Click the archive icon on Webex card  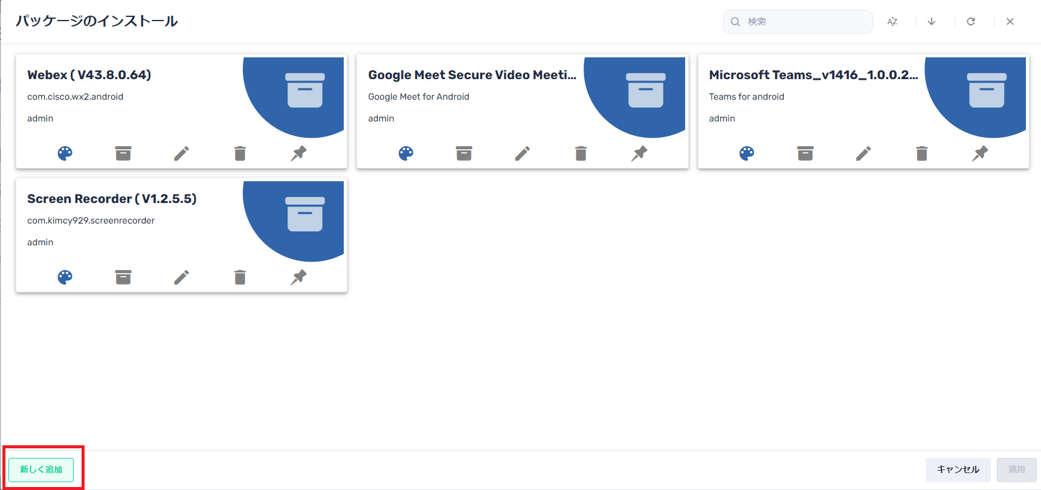tap(123, 153)
